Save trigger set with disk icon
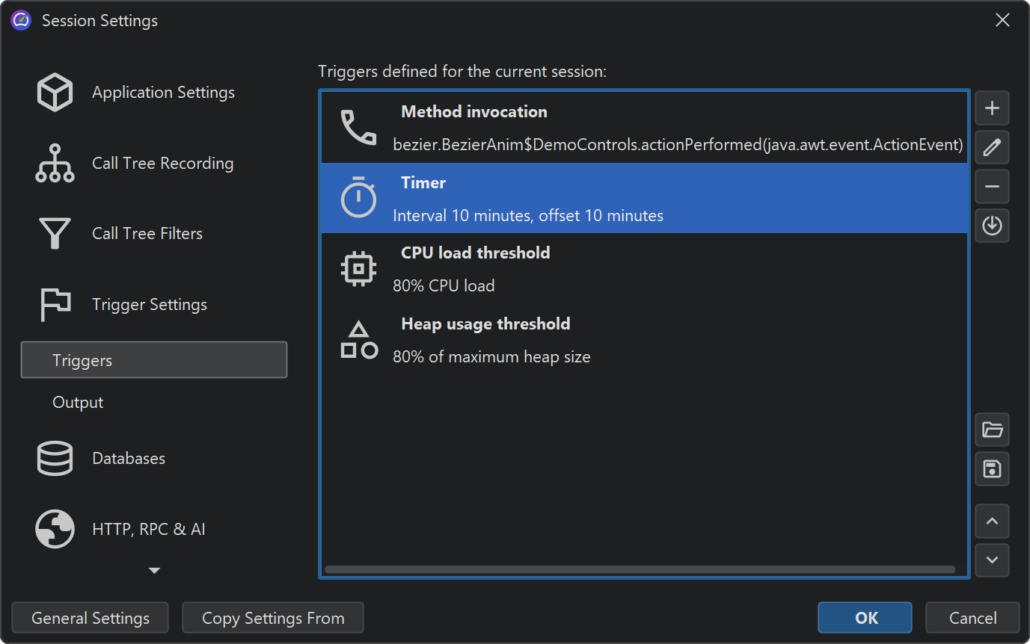Image resolution: width=1030 pixels, height=644 pixels. 992,469
